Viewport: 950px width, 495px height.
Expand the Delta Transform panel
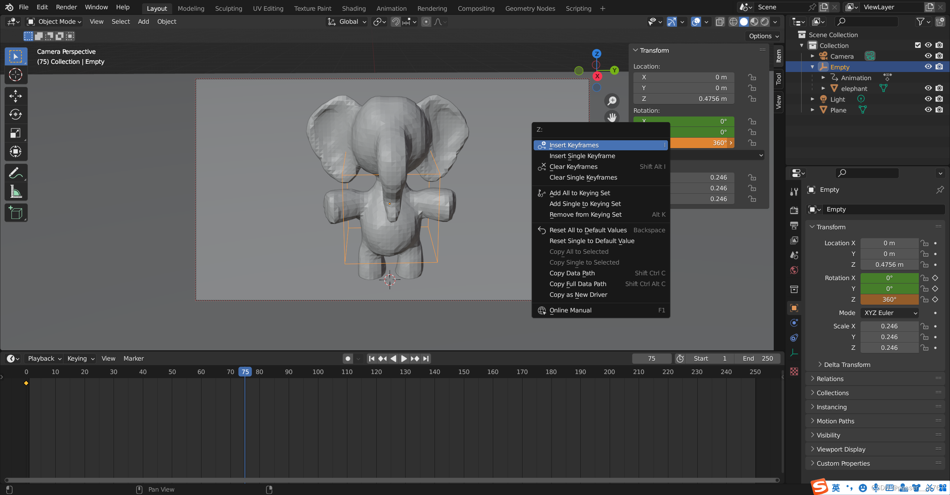pos(847,365)
